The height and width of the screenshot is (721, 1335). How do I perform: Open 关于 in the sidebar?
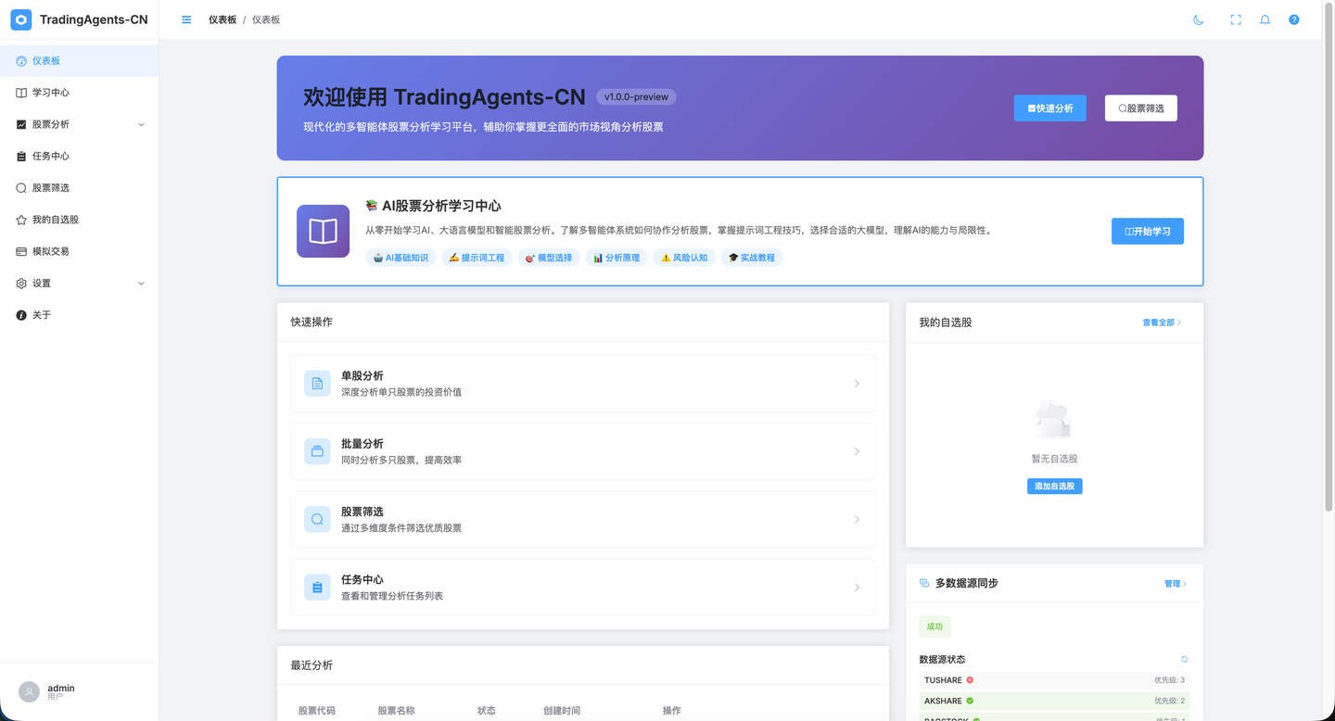coord(79,315)
